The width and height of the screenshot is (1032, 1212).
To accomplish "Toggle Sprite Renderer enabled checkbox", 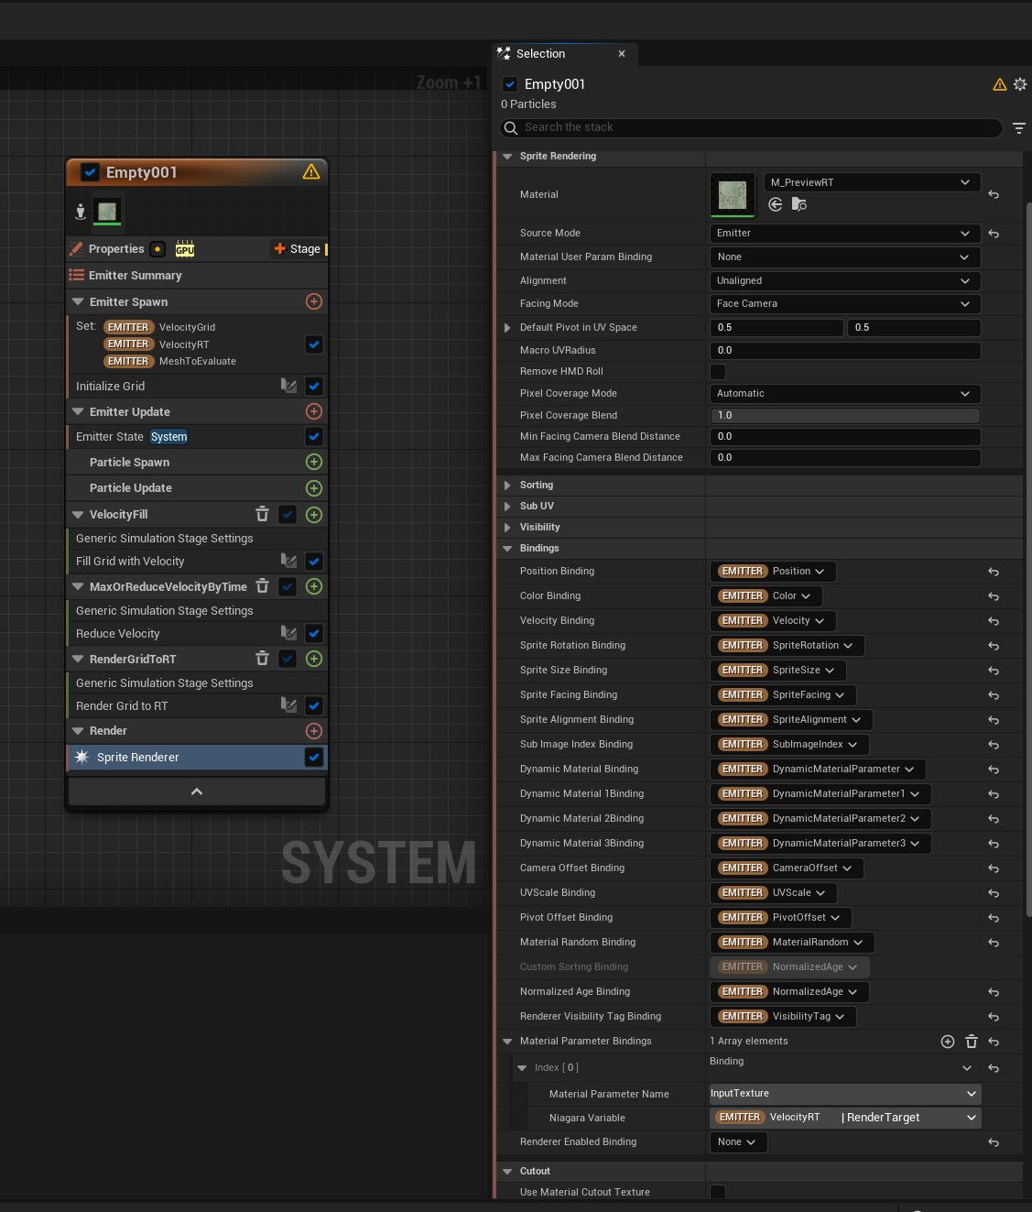I will (x=314, y=757).
